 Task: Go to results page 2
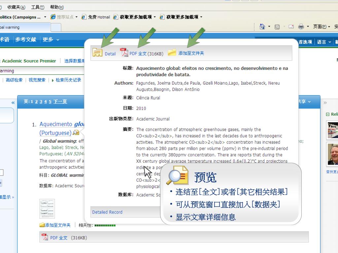[x=36, y=101]
